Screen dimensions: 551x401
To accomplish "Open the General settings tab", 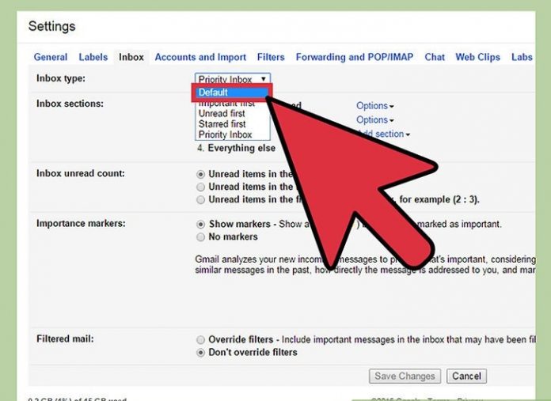I will [50, 57].
